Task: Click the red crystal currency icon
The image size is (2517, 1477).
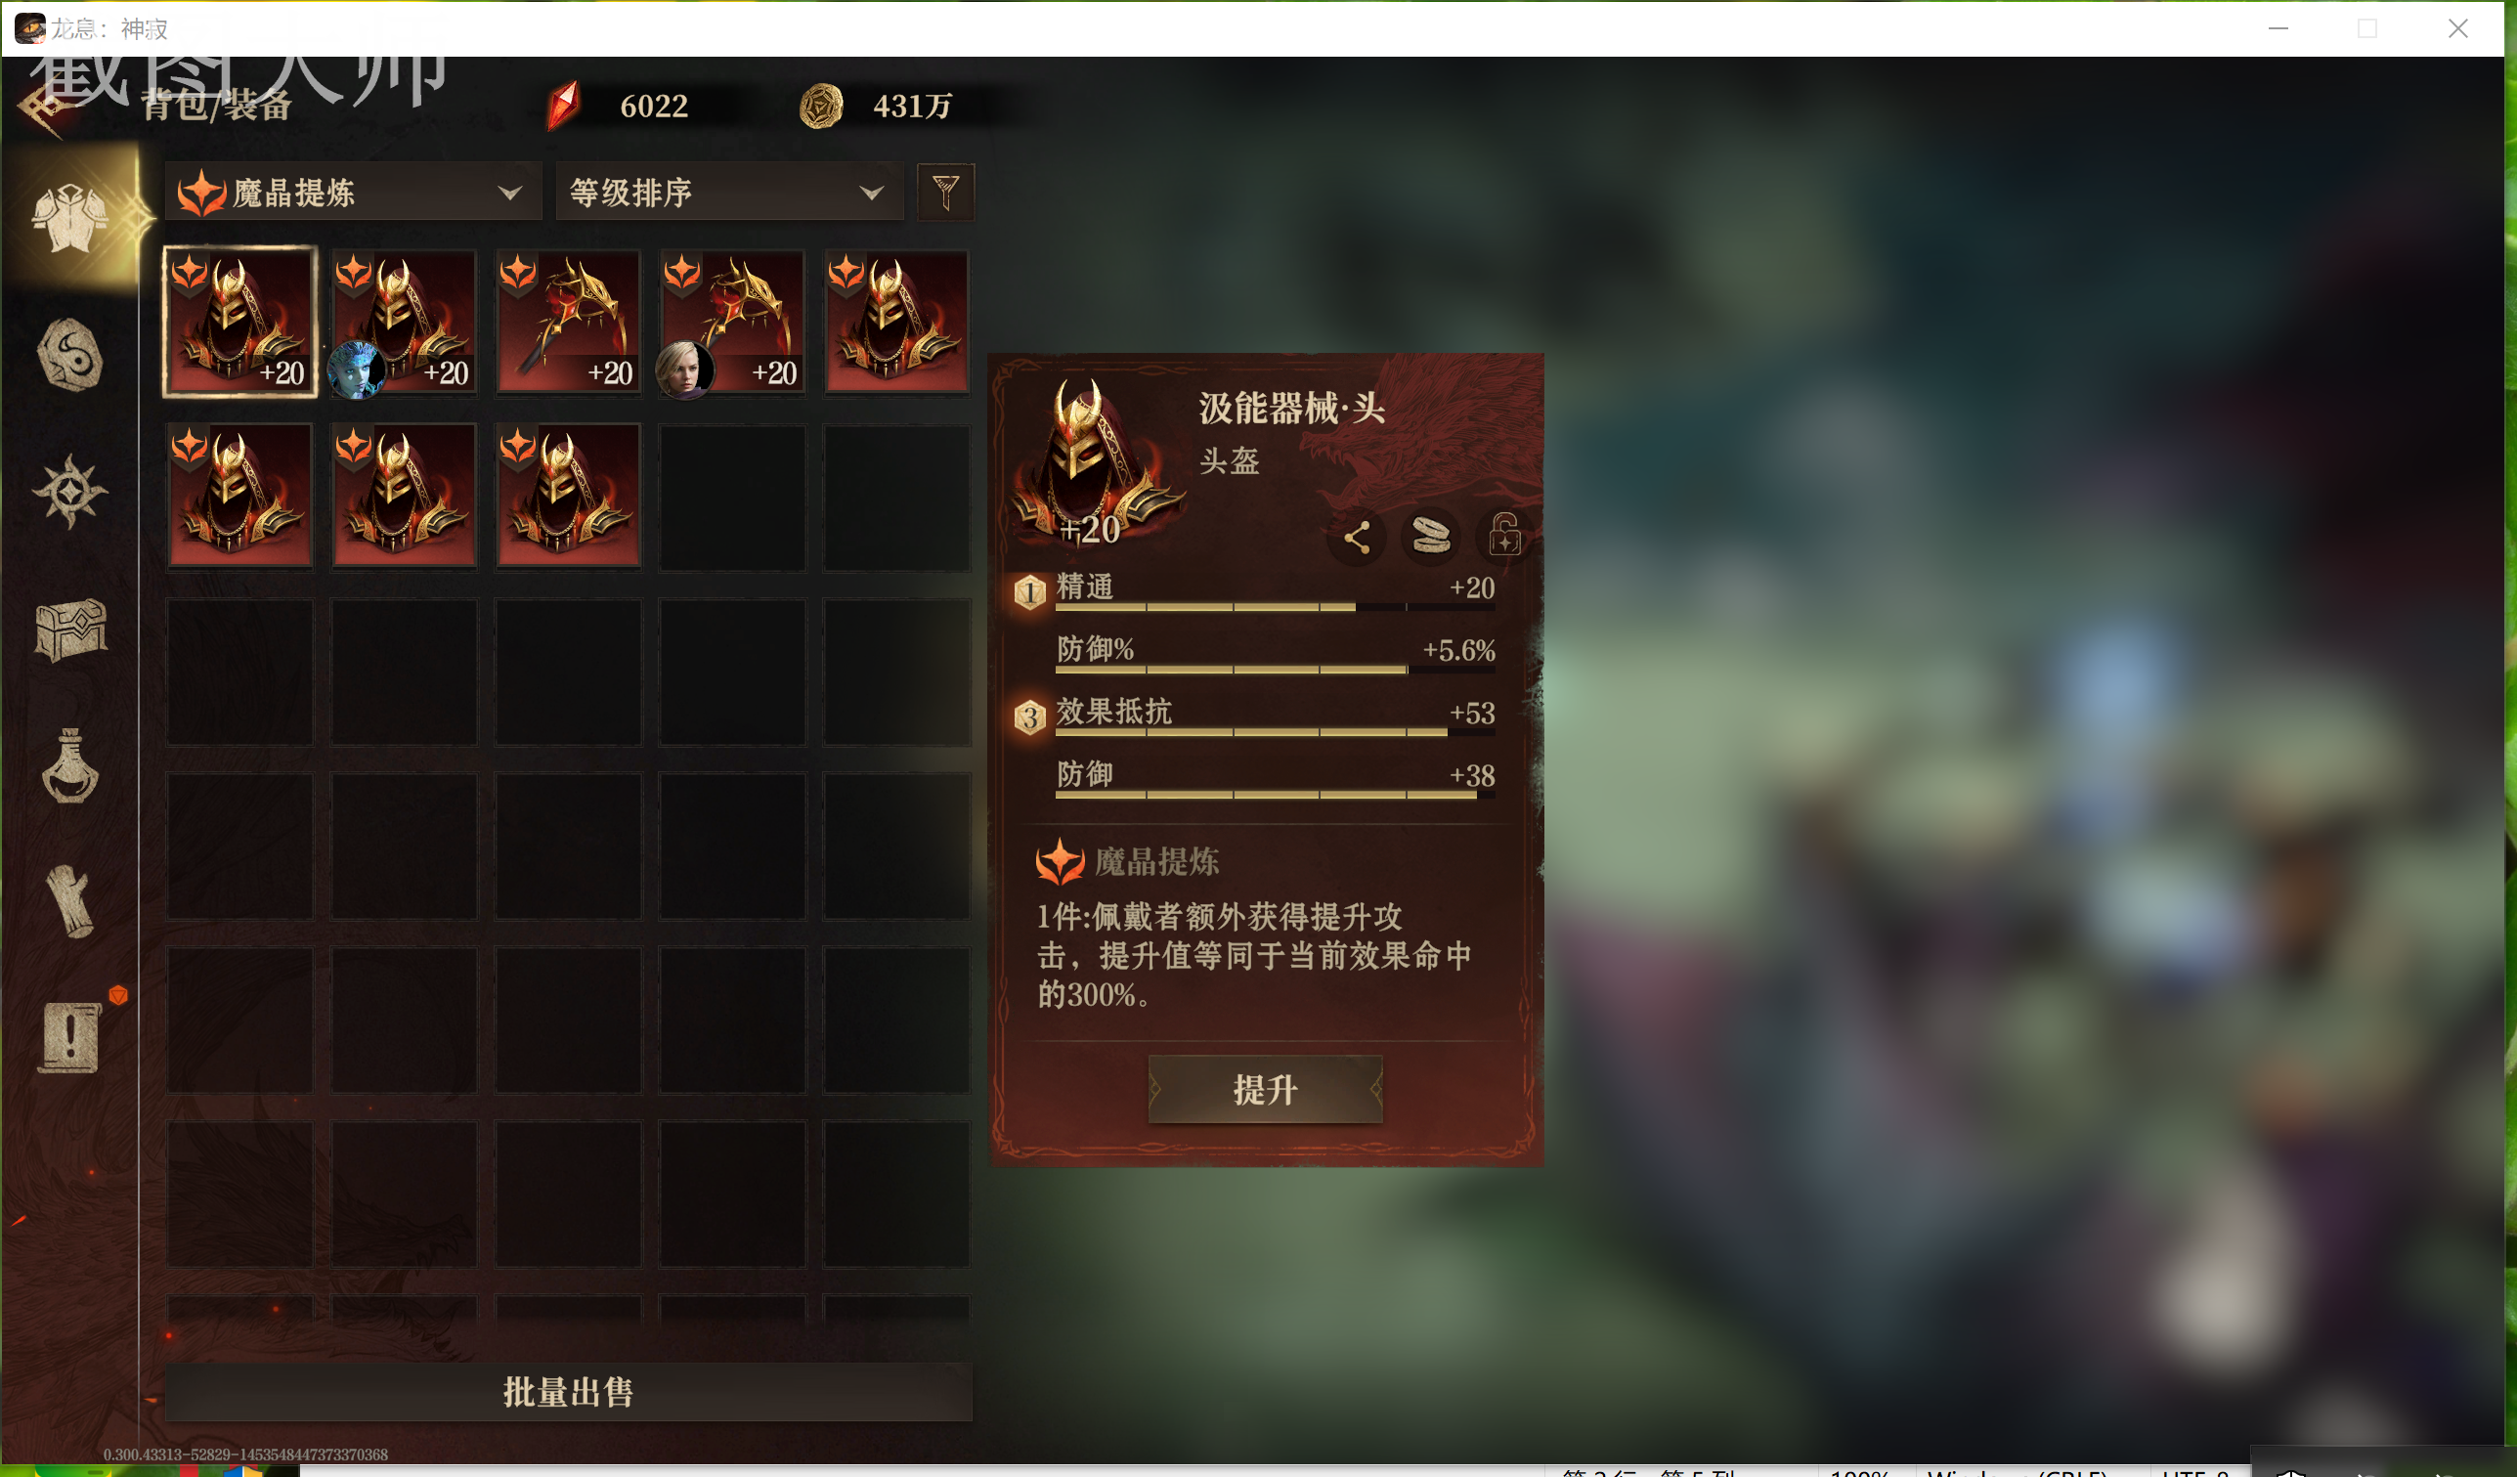Action: pos(563,106)
